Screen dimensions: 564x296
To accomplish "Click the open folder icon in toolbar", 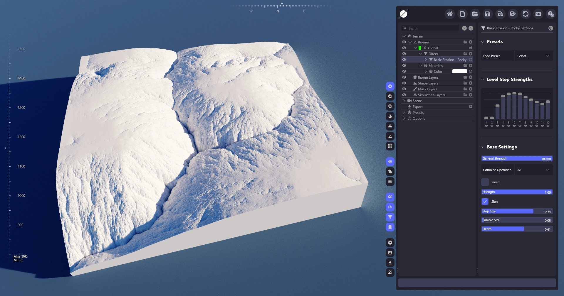I will coord(475,14).
